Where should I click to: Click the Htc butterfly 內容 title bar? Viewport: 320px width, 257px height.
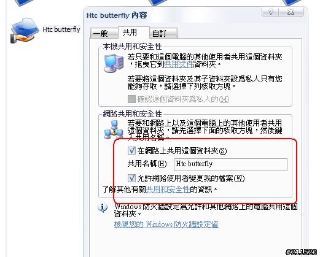tap(173, 15)
